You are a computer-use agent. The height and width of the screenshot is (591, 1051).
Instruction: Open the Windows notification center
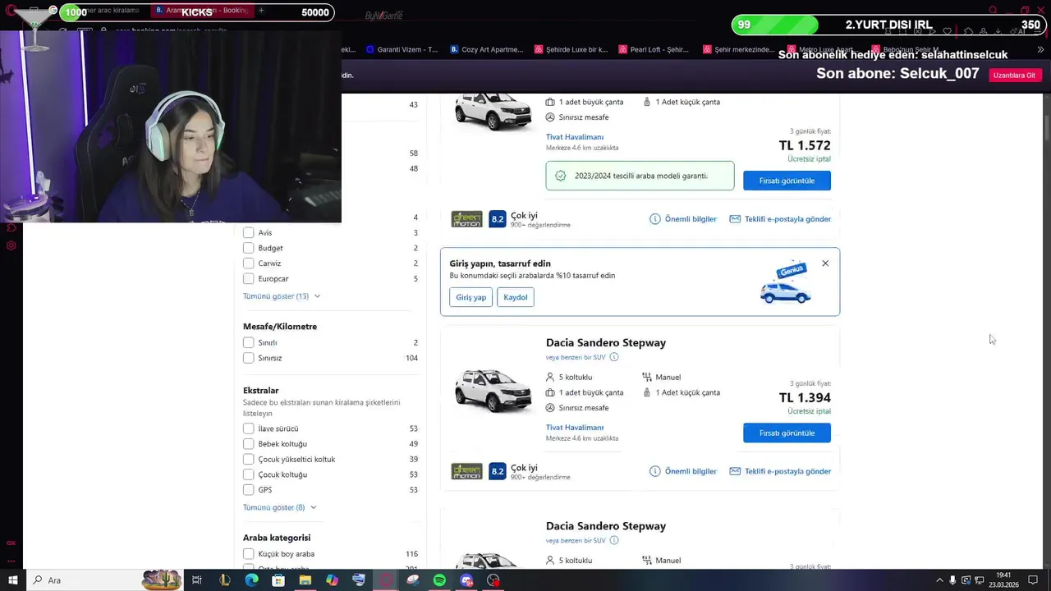(x=1034, y=580)
